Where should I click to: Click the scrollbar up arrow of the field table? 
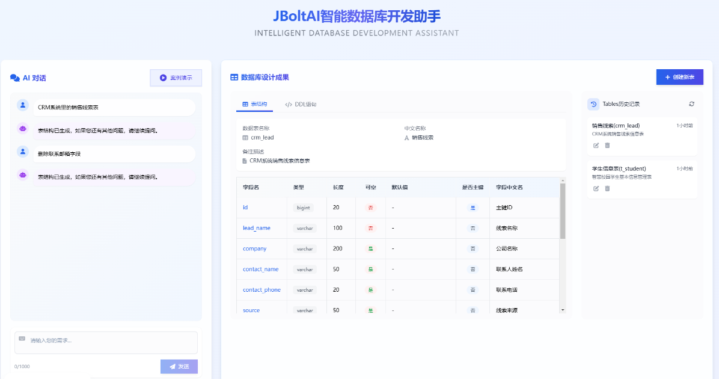click(x=563, y=181)
